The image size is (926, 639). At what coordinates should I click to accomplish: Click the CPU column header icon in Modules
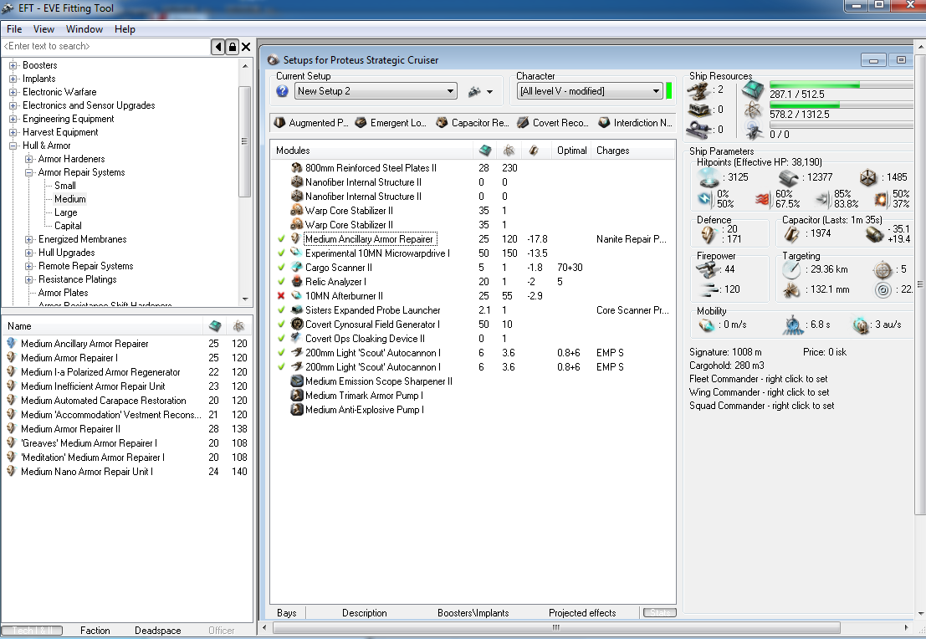(x=485, y=151)
